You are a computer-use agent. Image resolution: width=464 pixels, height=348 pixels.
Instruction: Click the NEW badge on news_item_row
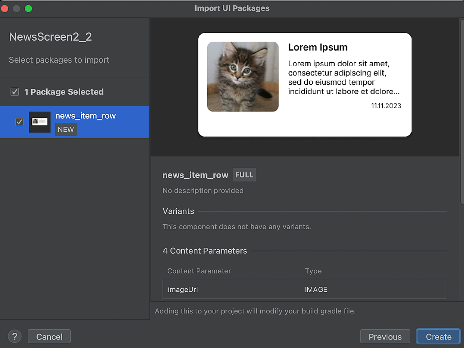tap(66, 129)
